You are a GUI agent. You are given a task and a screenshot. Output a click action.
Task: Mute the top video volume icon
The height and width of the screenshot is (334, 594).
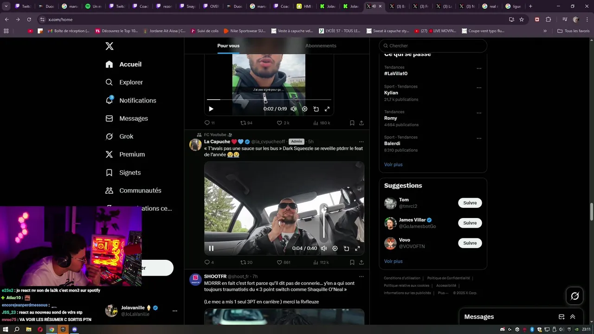click(293, 109)
